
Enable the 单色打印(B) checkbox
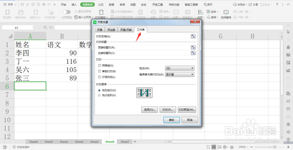[x=100, y=71]
